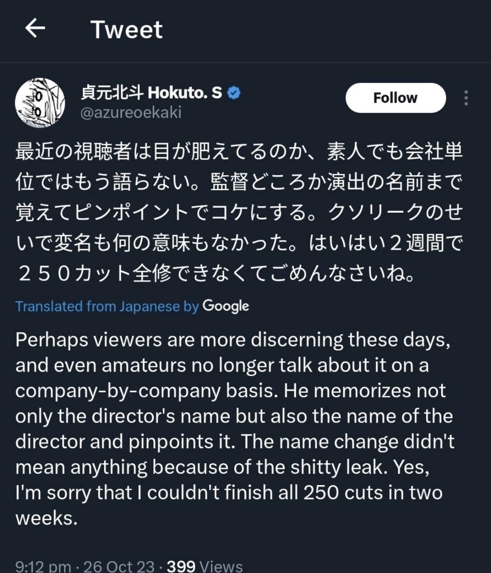
Task: Click "Translated from Japanese by" label
Action: tap(107, 307)
